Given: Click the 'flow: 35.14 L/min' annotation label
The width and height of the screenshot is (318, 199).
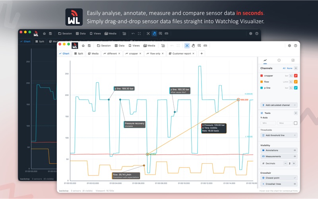Looking at the screenshot, I should click(x=126, y=176).
